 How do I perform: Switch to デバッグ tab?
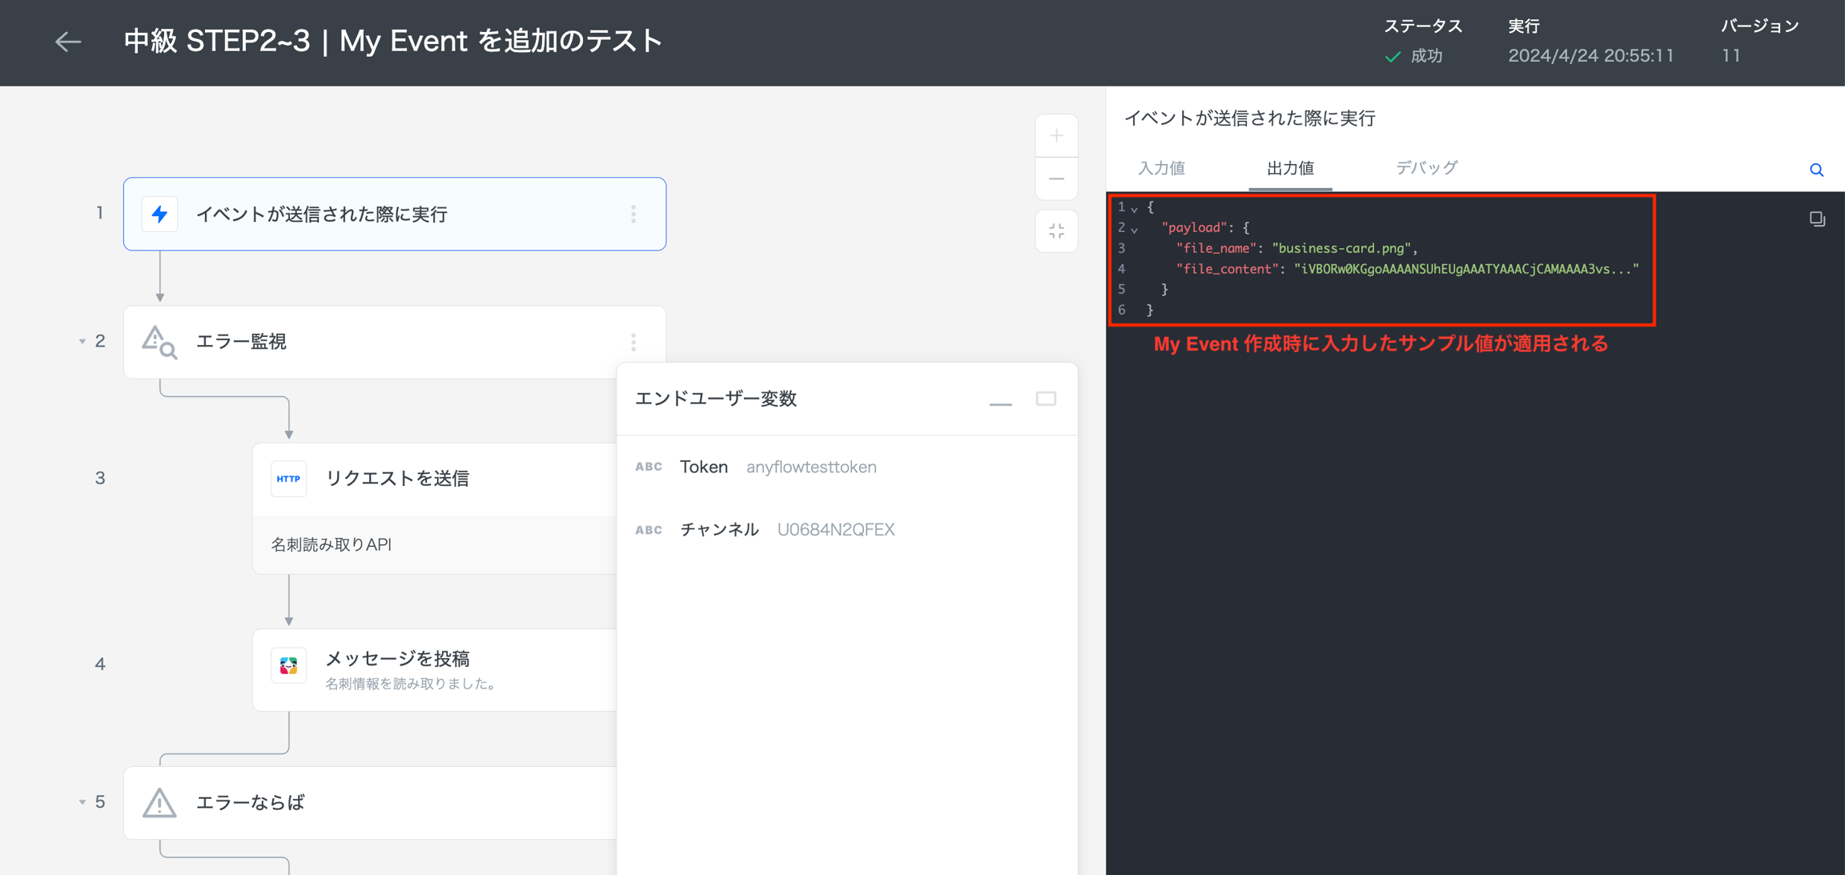click(1425, 168)
